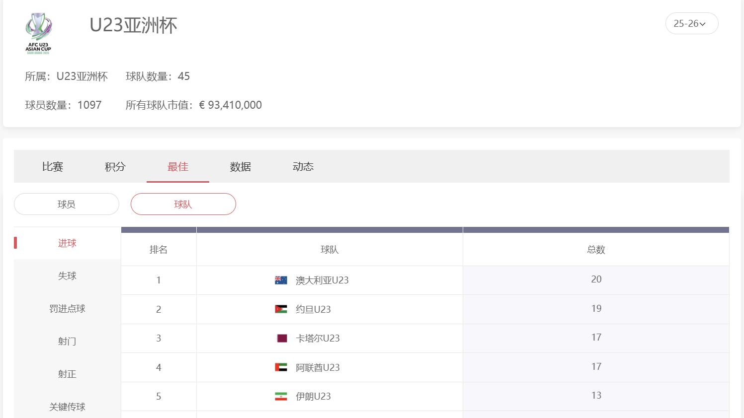Click the AFC U23 Asian Cup trophy logo
Screen dimensions: 744x418
tap(38, 33)
